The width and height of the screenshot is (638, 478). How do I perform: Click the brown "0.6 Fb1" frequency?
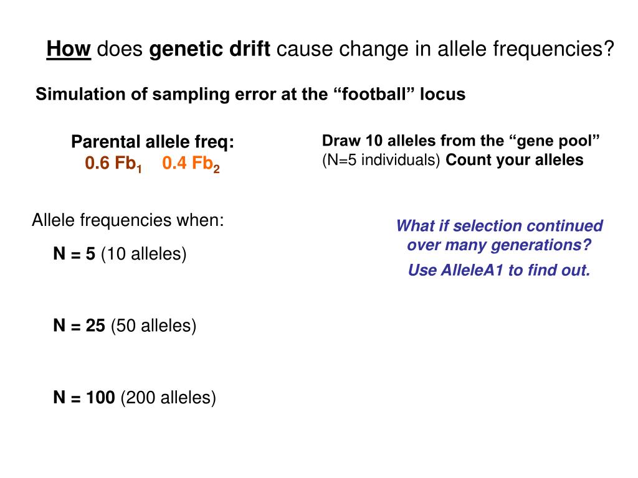click(113, 164)
